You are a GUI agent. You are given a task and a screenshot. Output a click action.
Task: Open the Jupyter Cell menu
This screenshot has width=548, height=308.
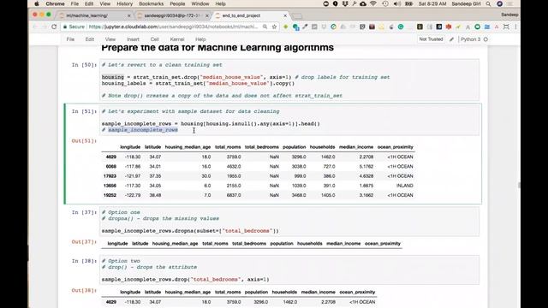tap(154, 39)
